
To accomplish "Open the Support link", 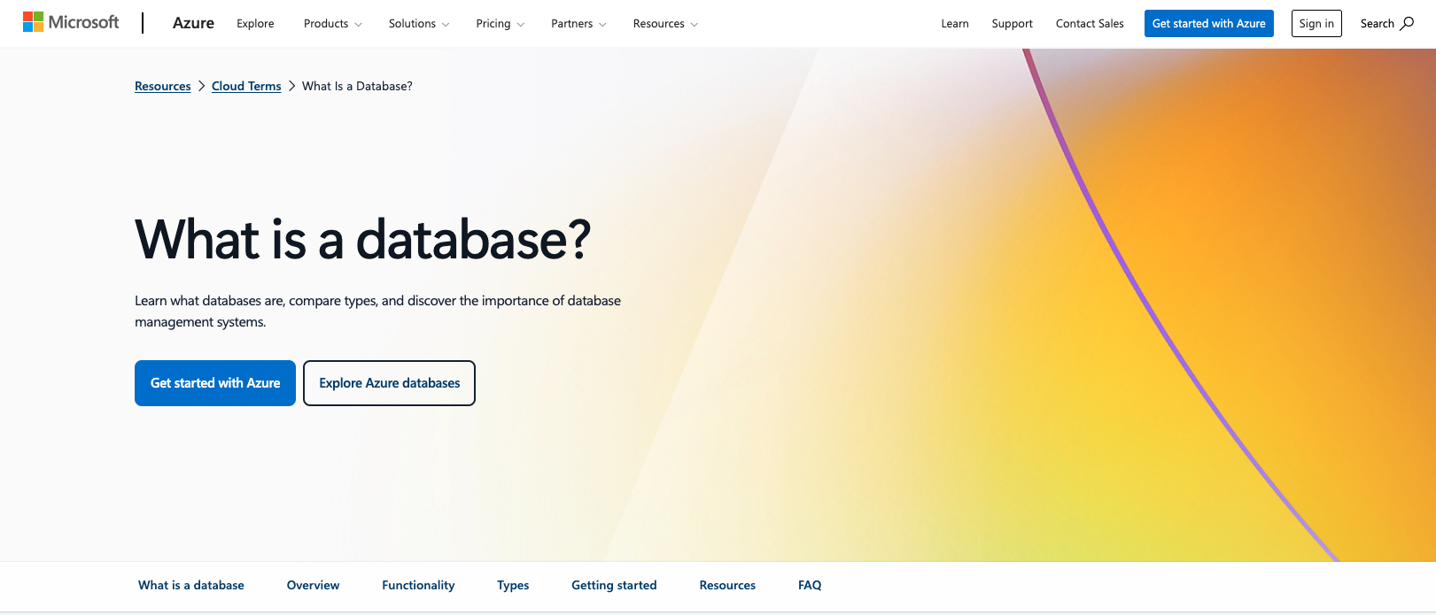I will (x=1013, y=24).
